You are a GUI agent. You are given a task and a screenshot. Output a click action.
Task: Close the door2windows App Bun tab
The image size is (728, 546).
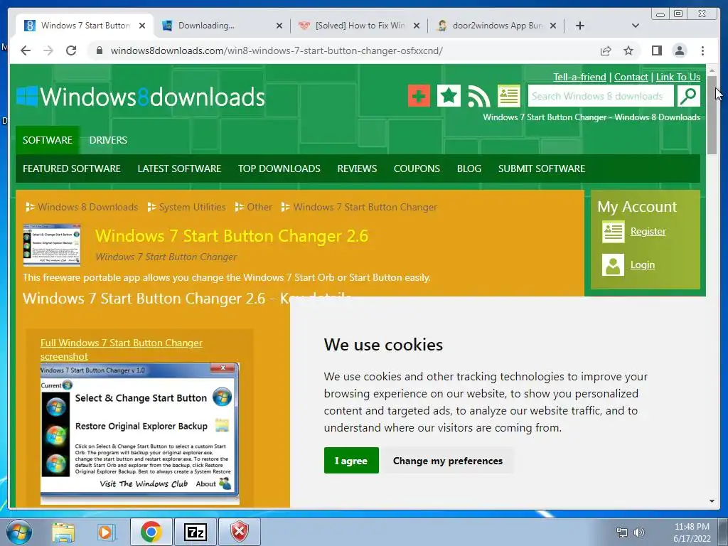[553, 26]
